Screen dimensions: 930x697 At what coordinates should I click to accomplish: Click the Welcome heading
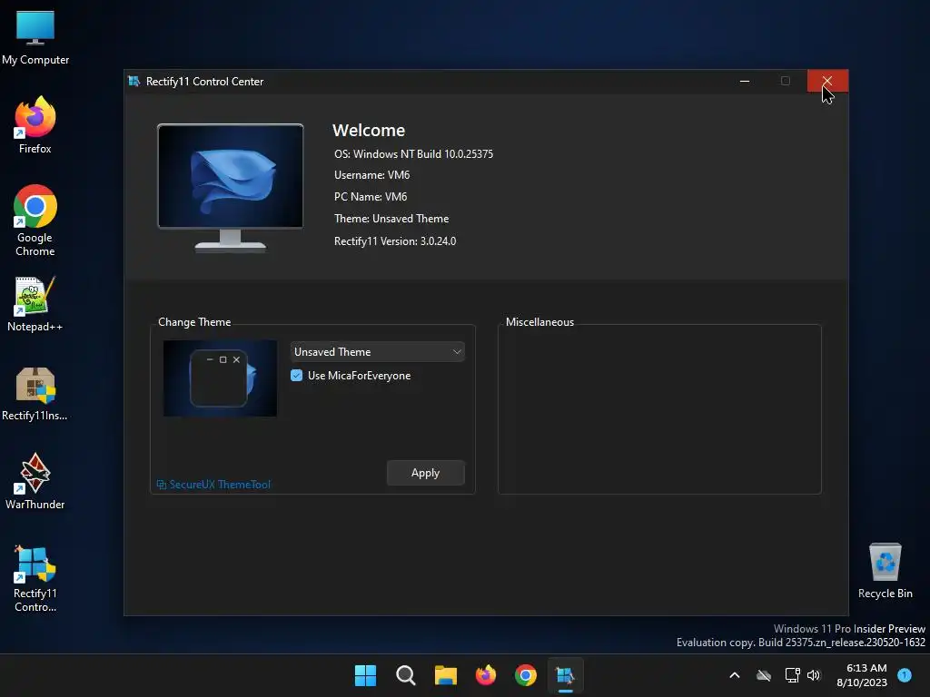[369, 131]
